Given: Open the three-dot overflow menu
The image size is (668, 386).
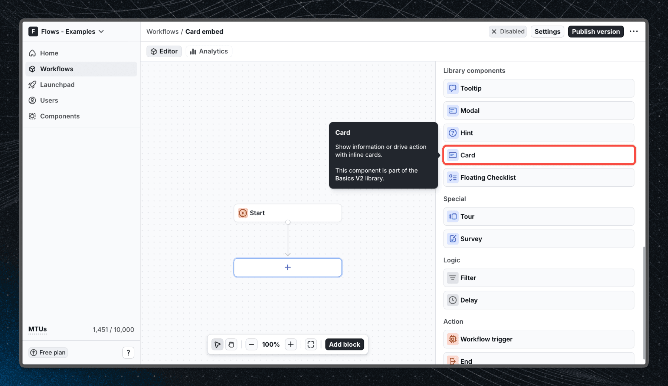Looking at the screenshot, I should (x=634, y=32).
